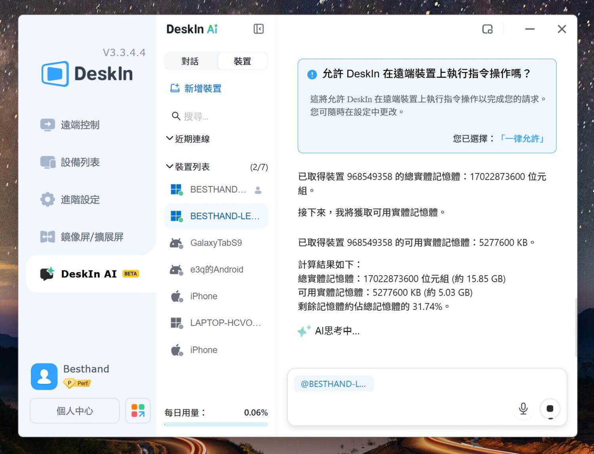Close the DeskIn window

(x=562, y=29)
